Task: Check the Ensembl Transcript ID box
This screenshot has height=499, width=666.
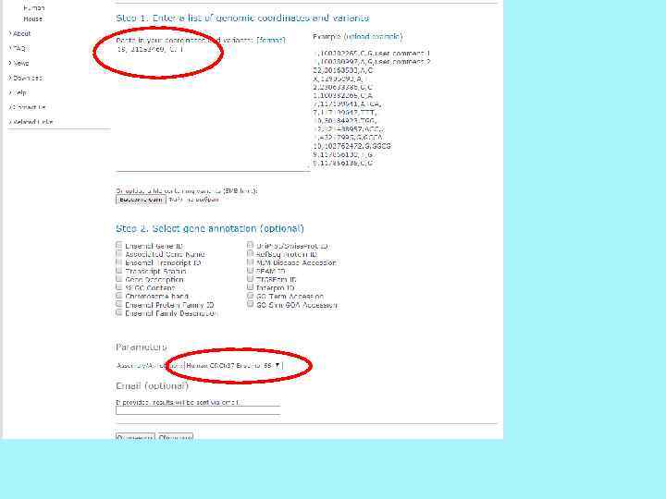Action: click(119, 262)
